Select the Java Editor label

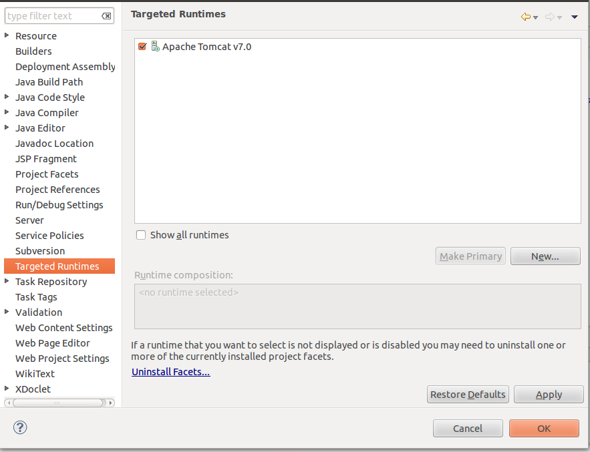click(40, 128)
